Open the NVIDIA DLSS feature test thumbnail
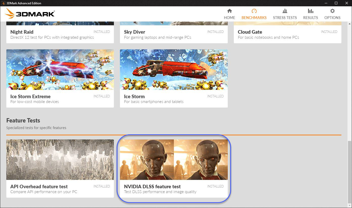 coord(174,160)
